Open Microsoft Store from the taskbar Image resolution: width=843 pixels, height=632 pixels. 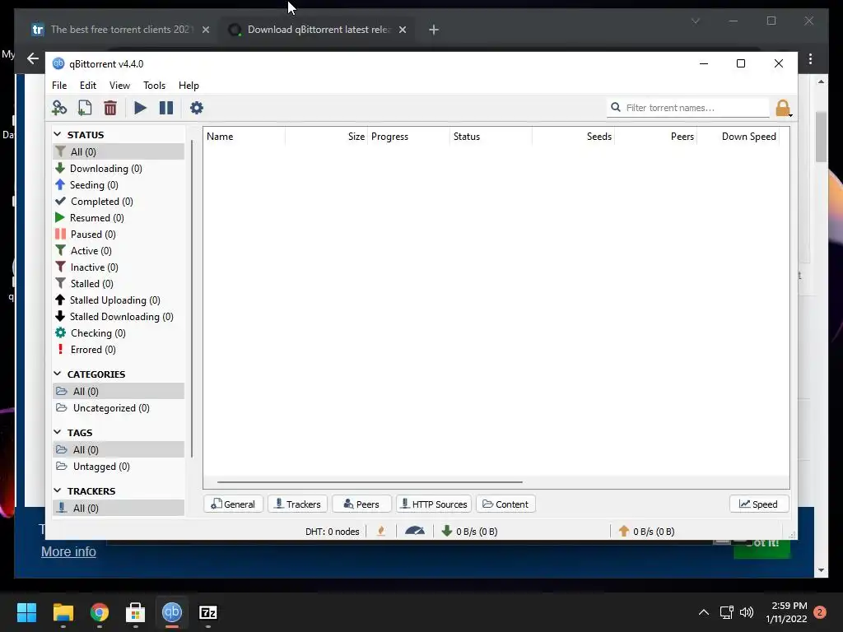coord(135,612)
